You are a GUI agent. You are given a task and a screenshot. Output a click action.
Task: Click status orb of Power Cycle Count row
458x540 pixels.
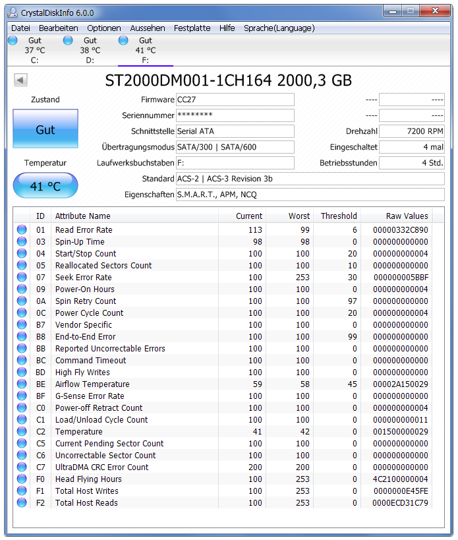pos(22,313)
